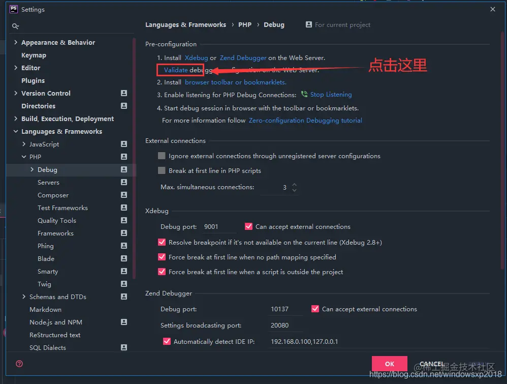
Task: Toggle Ignore external connections checkbox
Action: tap(162, 156)
